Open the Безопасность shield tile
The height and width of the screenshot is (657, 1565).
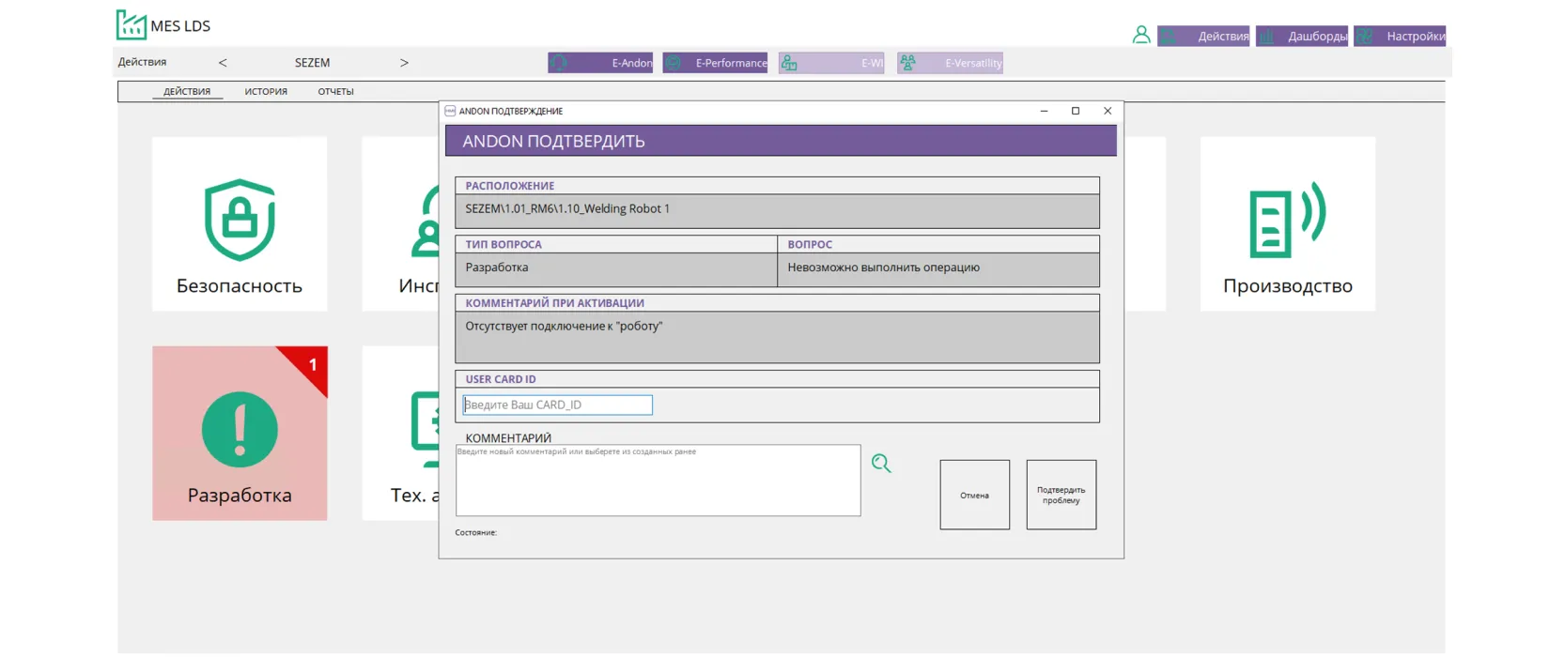[x=240, y=224]
